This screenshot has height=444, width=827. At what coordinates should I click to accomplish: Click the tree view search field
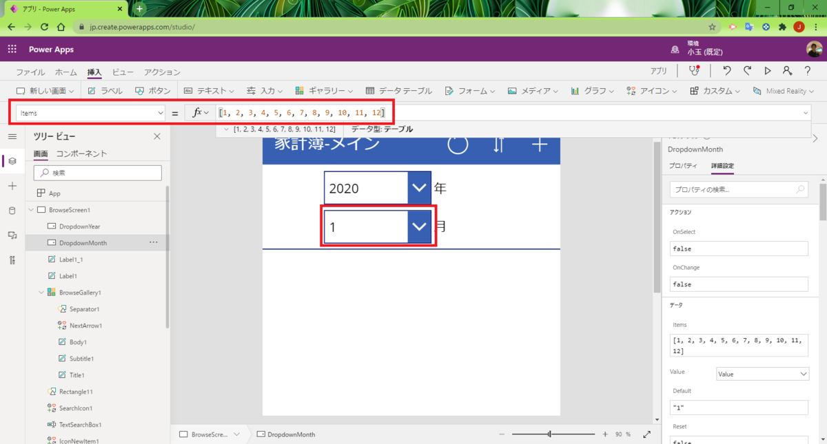pyautogui.click(x=97, y=173)
